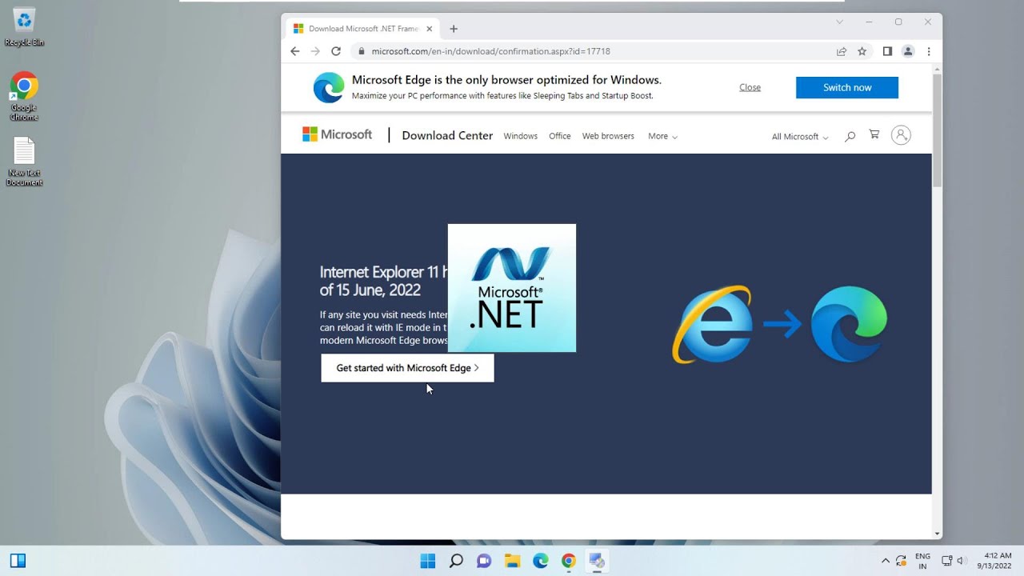Bookmark this page with the star icon
The image size is (1024, 576).
(862, 51)
